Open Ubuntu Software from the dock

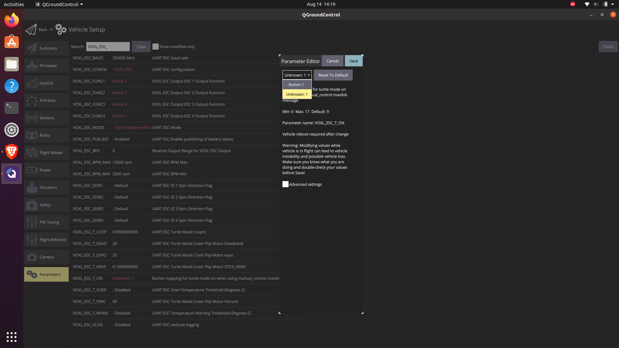pos(12,42)
